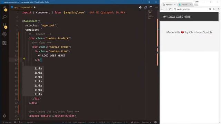
Task: Click the INSERT vim mode indicator in the status bar
Action: [x=30, y=123]
